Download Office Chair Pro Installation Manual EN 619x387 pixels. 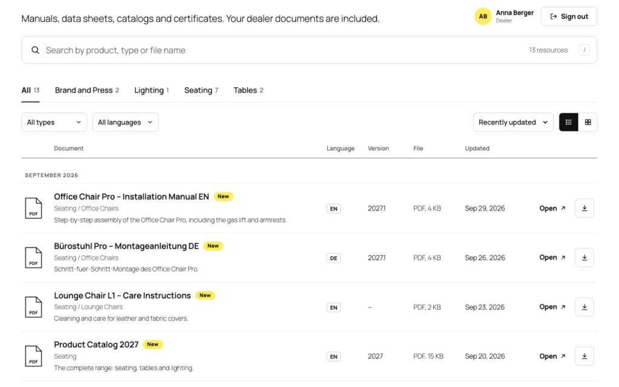pos(585,208)
